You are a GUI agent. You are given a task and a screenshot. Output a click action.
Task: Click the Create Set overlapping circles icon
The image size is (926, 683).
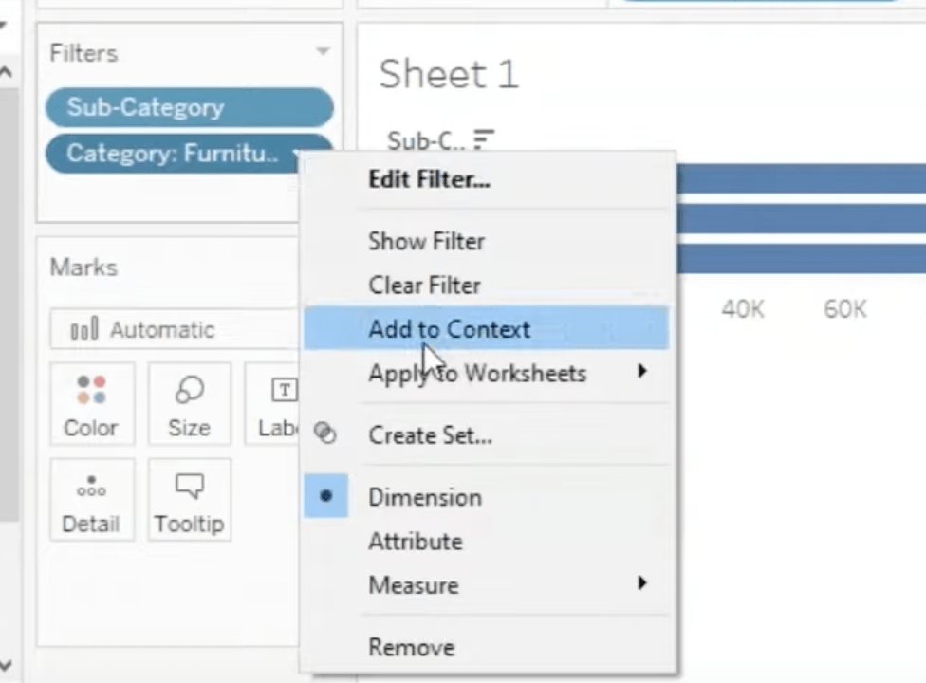click(325, 434)
